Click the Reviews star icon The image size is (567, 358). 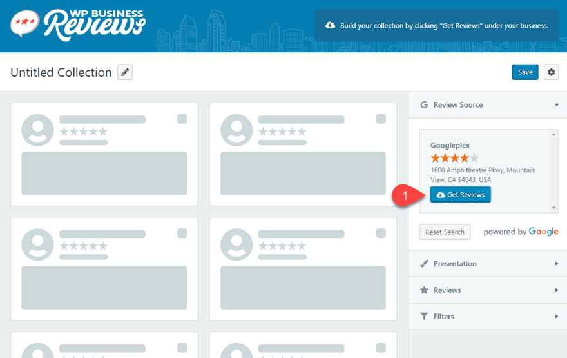pos(424,290)
